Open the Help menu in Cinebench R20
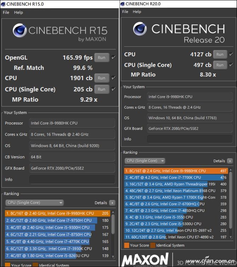The image size is (237, 267). click(137, 12)
